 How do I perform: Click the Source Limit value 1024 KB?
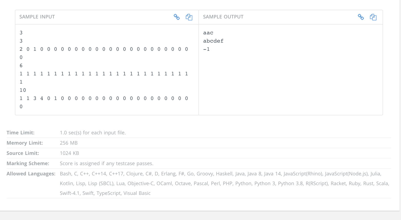[69, 153]
